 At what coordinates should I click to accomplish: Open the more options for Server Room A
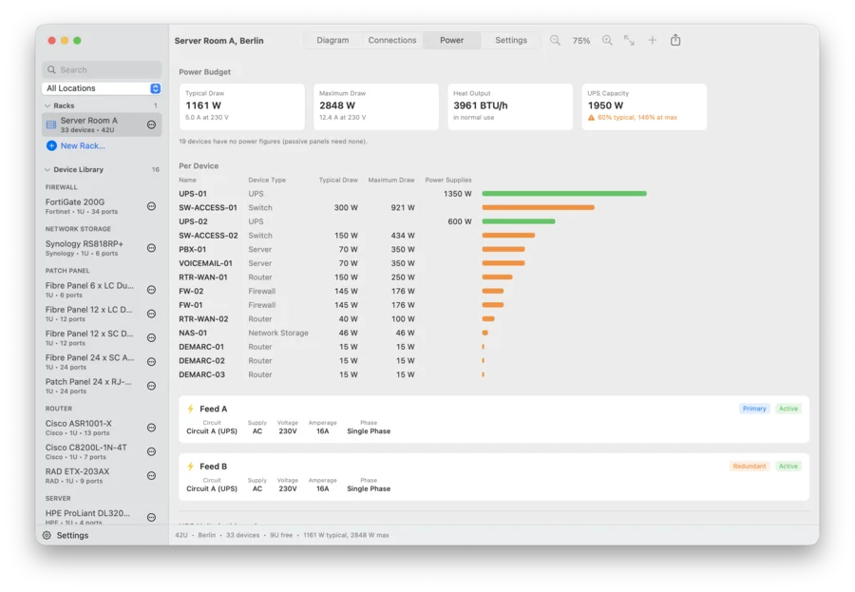click(x=152, y=124)
